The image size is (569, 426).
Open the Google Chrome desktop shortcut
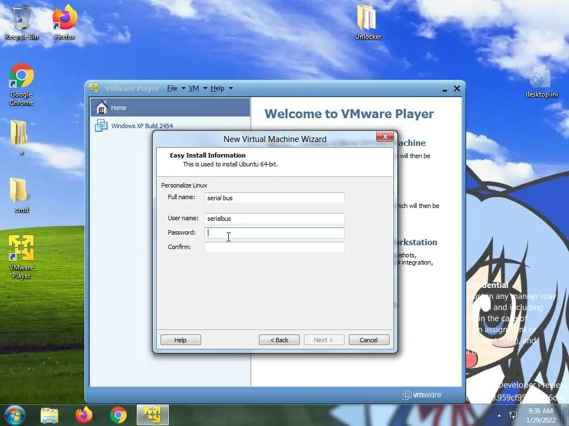pyautogui.click(x=22, y=84)
